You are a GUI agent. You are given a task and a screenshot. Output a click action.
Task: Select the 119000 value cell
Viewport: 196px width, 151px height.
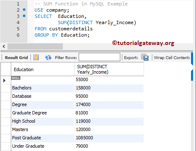(x=109, y=121)
